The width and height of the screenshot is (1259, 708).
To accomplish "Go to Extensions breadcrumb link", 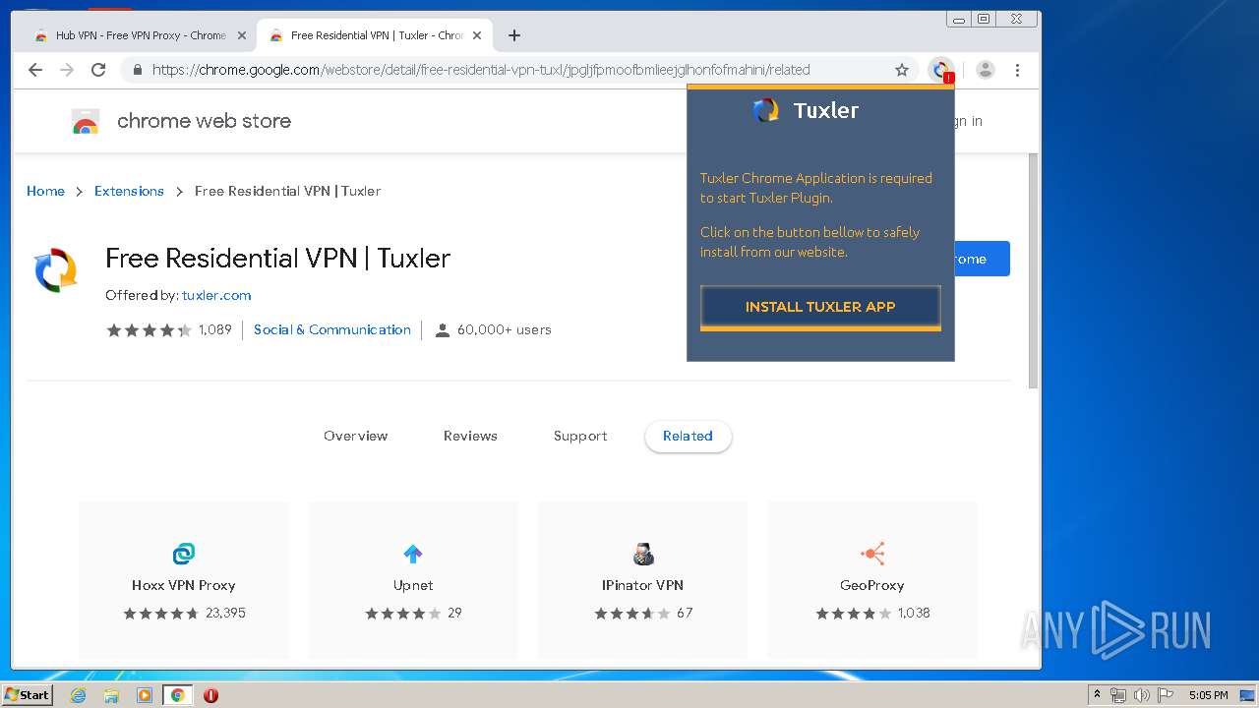I will [129, 191].
